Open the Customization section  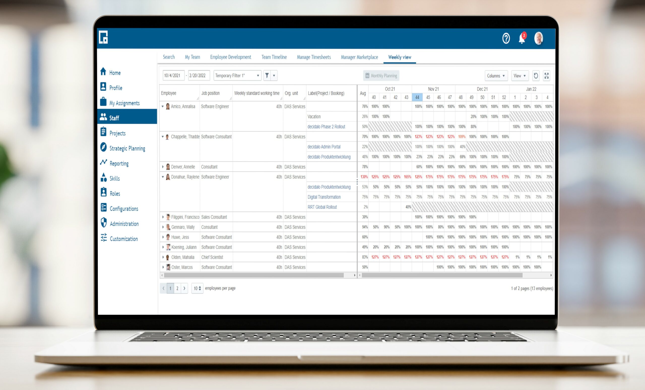pos(124,239)
